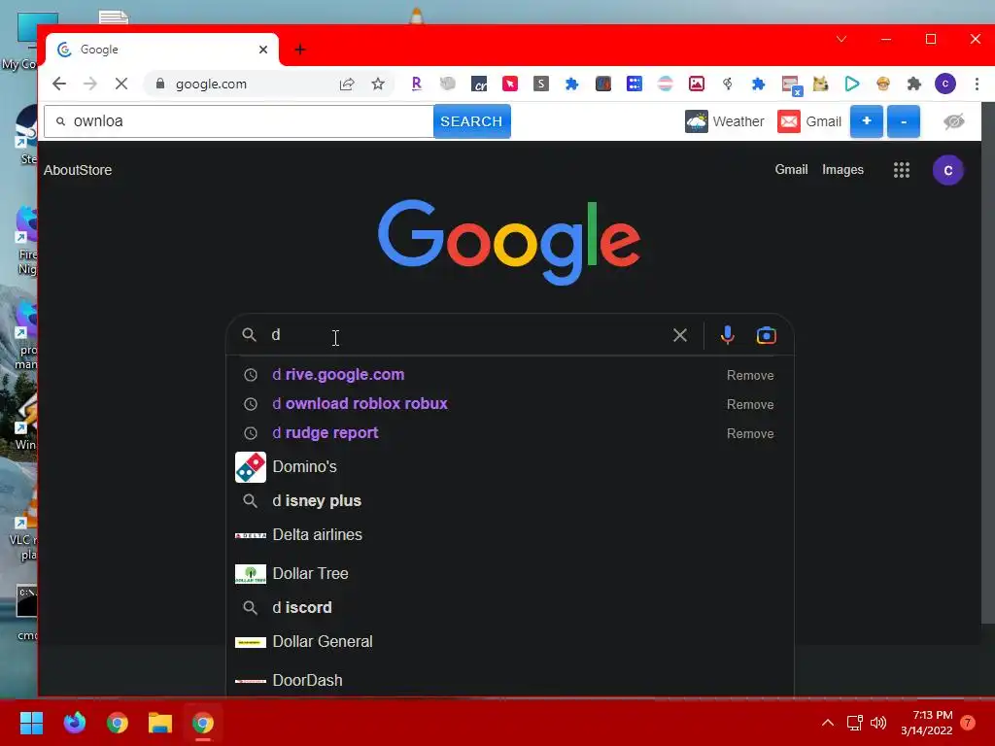Viewport: 995px width, 746px height.
Task: Open the gray S extension icon
Action: tap(540, 84)
